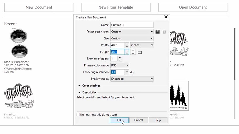Open the Loon Best paddle.cdr thumbnail

(x=19, y=43)
